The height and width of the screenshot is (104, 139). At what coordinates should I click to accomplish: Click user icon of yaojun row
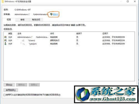(x=6, y=44)
